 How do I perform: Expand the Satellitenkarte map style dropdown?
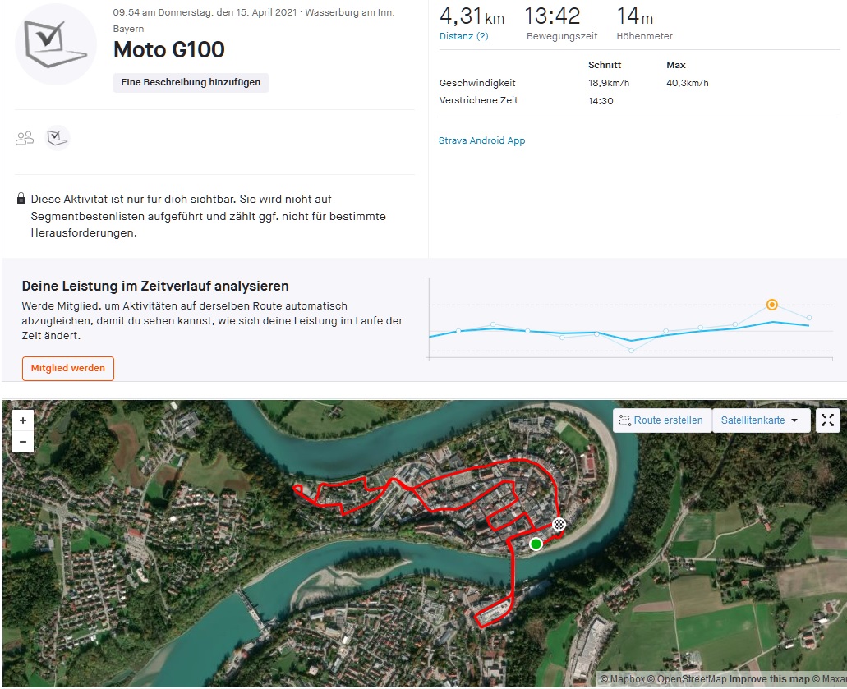coord(761,420)
